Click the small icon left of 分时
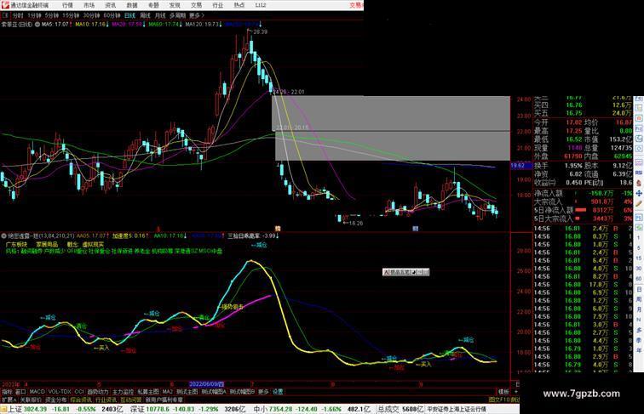This screenshot has width=644, height=414. (5, 15)
